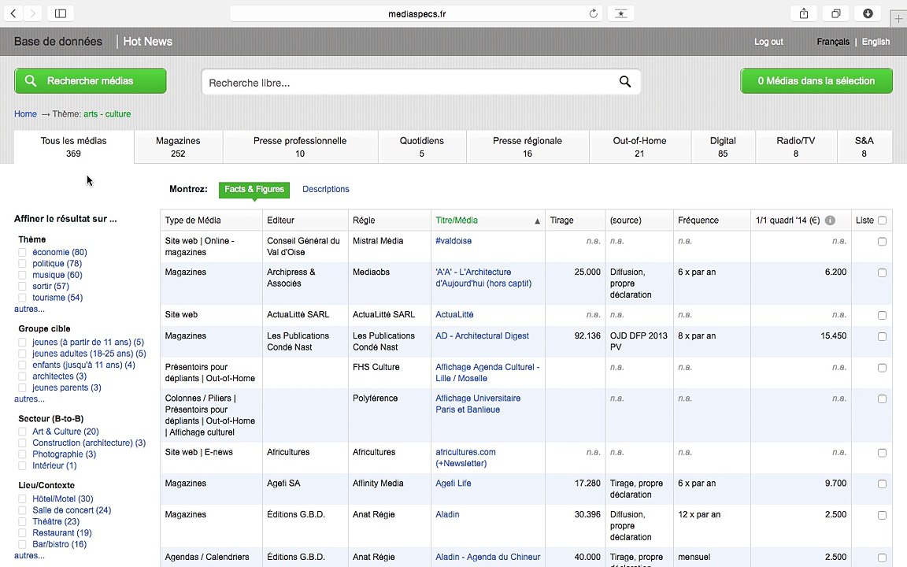Image resolution: width=907 pixels, height=567 pixels.
Task: Sort table by Régie column
Action: [x=364, y=220]
